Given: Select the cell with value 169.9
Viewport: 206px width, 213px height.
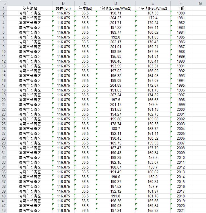Looking at the screenshot, I should point(153,105).
